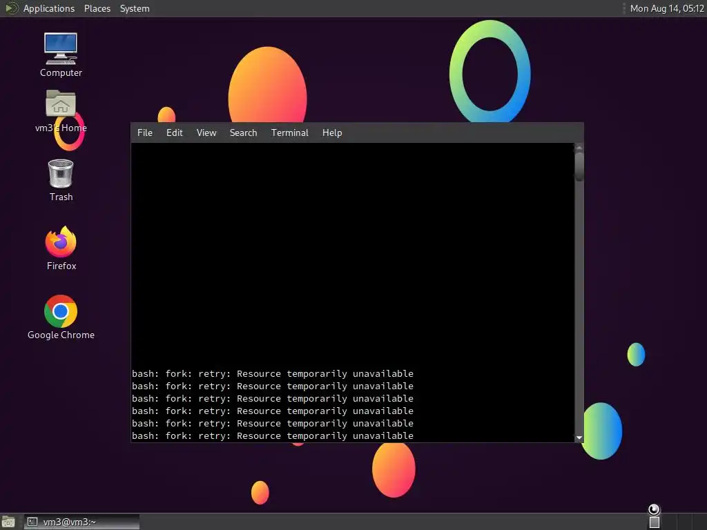Screen dimensions: 707x530
Task: Click the terminal scrollbar down arrow
Action: (579, 438)
